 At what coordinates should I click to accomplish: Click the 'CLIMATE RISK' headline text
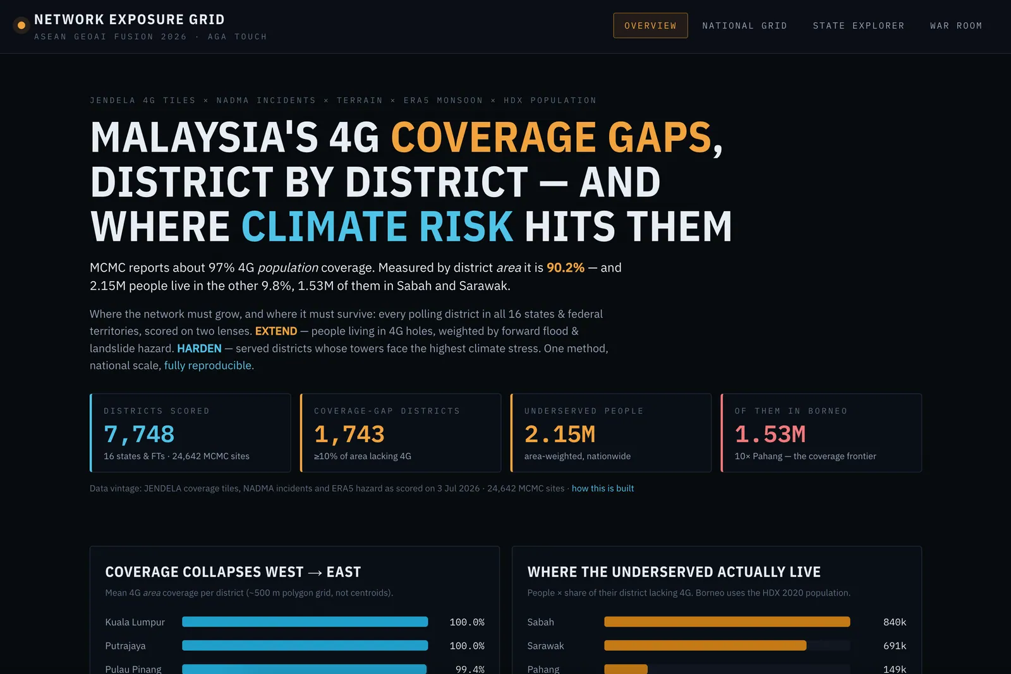coord(377,226)
